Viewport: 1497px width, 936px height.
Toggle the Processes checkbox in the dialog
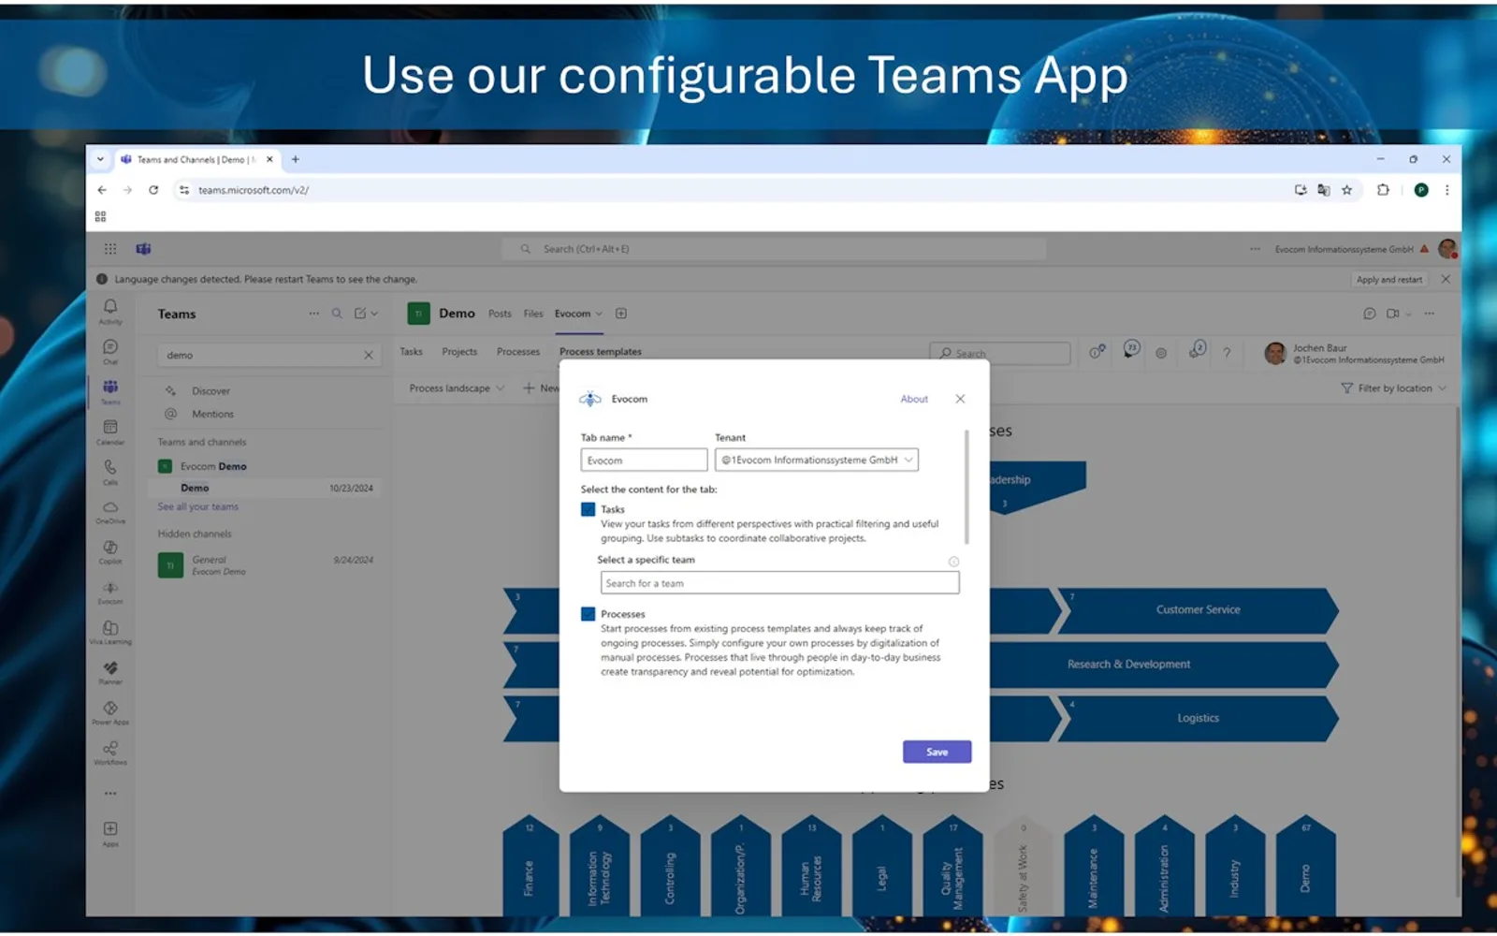pyautogui.click(x=588, y=614)
